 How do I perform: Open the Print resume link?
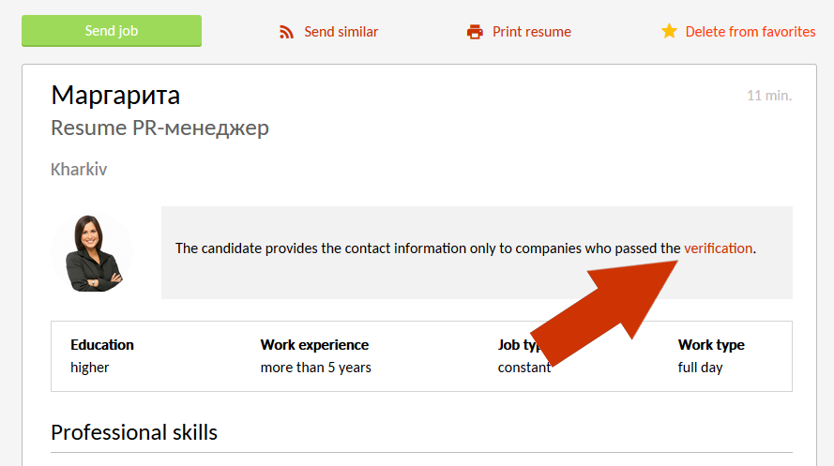pos(531,32)
